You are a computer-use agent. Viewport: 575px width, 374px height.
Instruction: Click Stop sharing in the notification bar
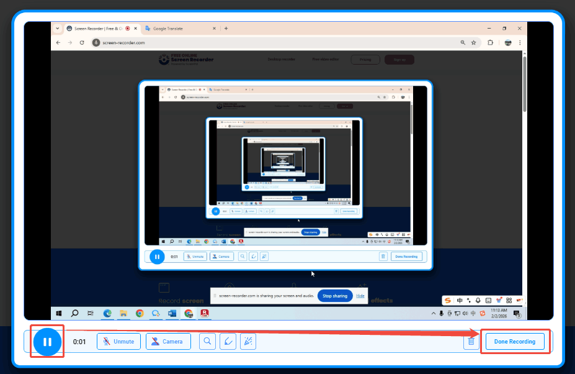click(x=335, y=296)
